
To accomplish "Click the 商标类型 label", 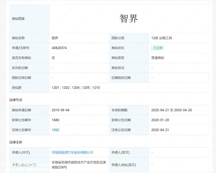I will coord(118,58).
